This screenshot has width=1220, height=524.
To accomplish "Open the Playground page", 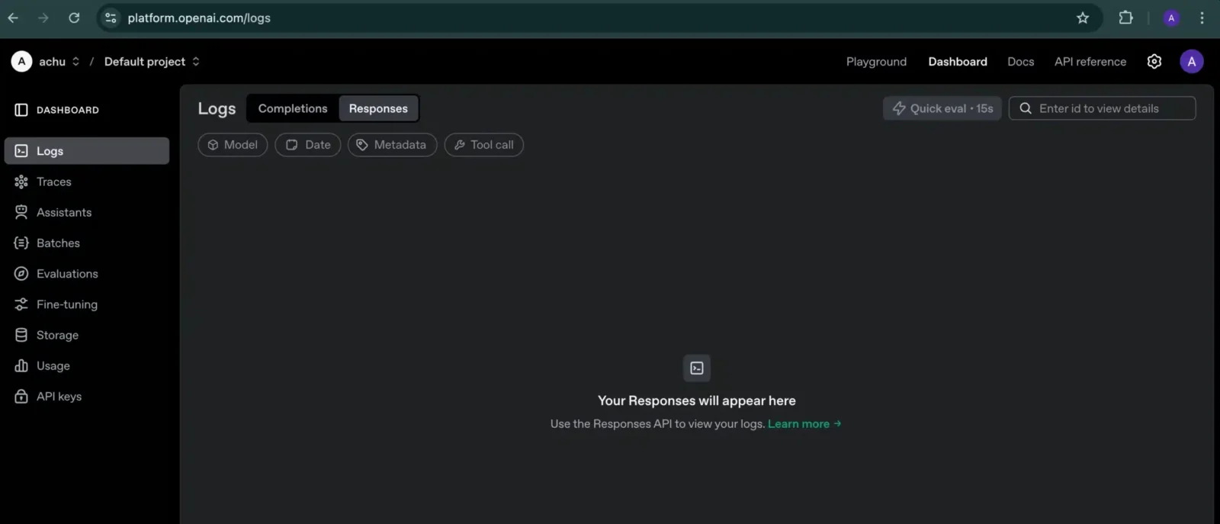I will pos(876,61).
